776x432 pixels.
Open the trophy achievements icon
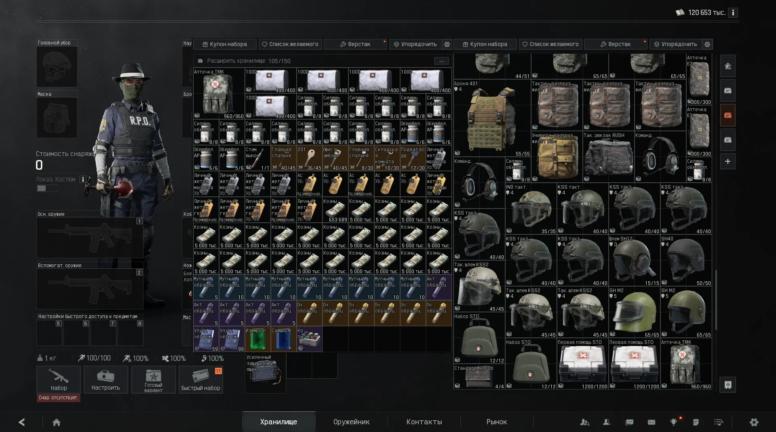tap(674, 422)
